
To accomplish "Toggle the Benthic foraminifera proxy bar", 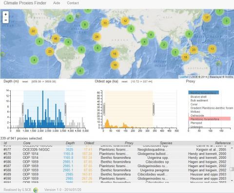I will coord(204,93).
